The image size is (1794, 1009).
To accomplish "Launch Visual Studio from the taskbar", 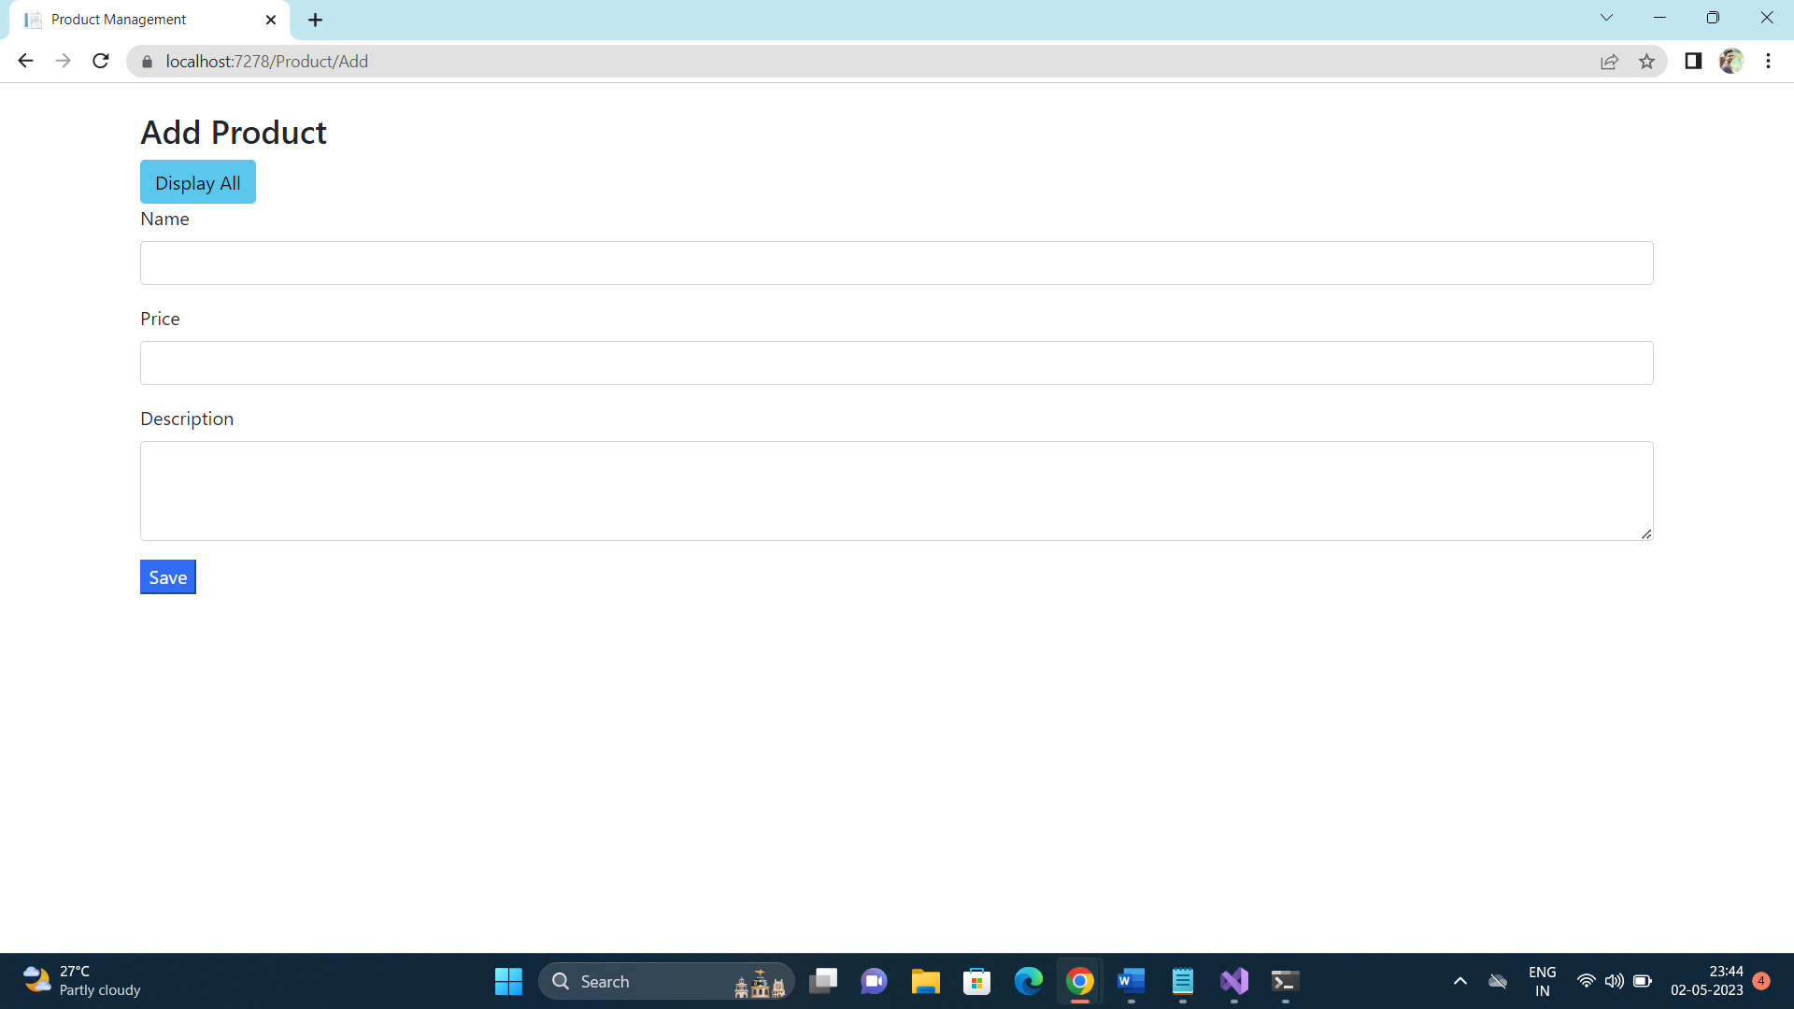I will point(1233,981).
